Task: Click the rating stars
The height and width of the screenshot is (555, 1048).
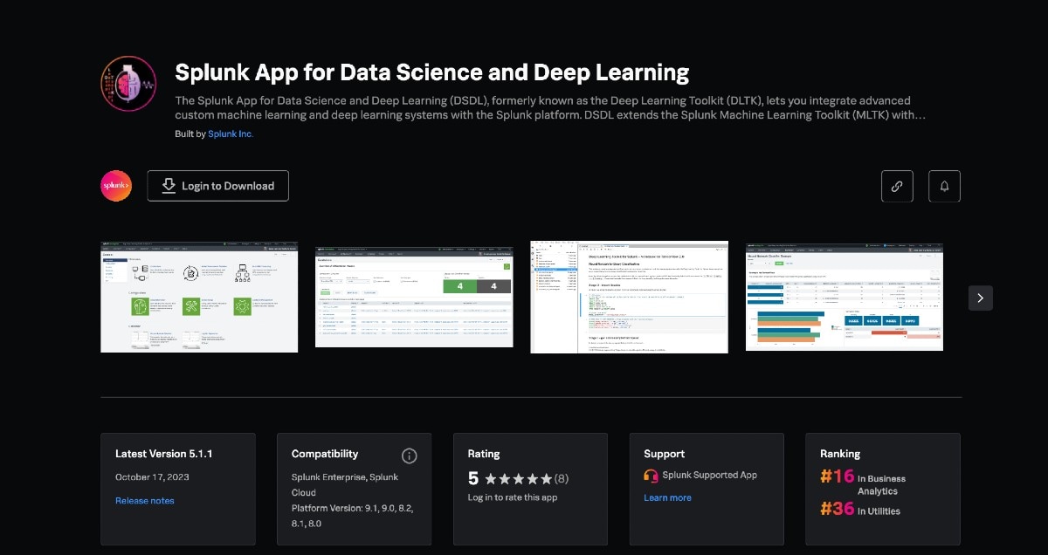Action: click(518, 479)
